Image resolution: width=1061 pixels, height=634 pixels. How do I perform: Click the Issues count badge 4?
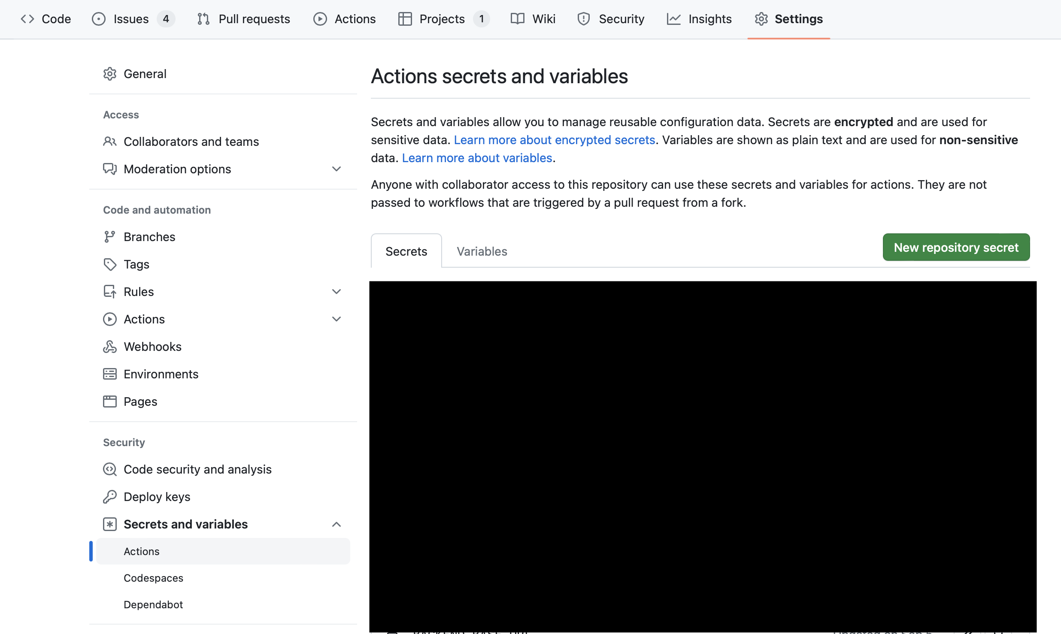point(166,19)
